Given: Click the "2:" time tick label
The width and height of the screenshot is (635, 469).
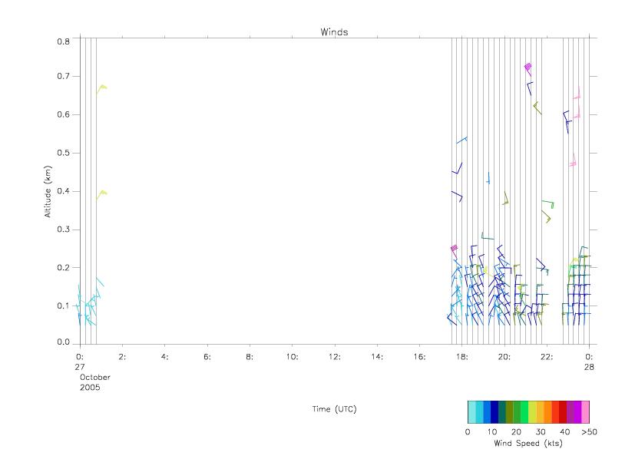Looking at the screenshot, I should coord(122,357).
